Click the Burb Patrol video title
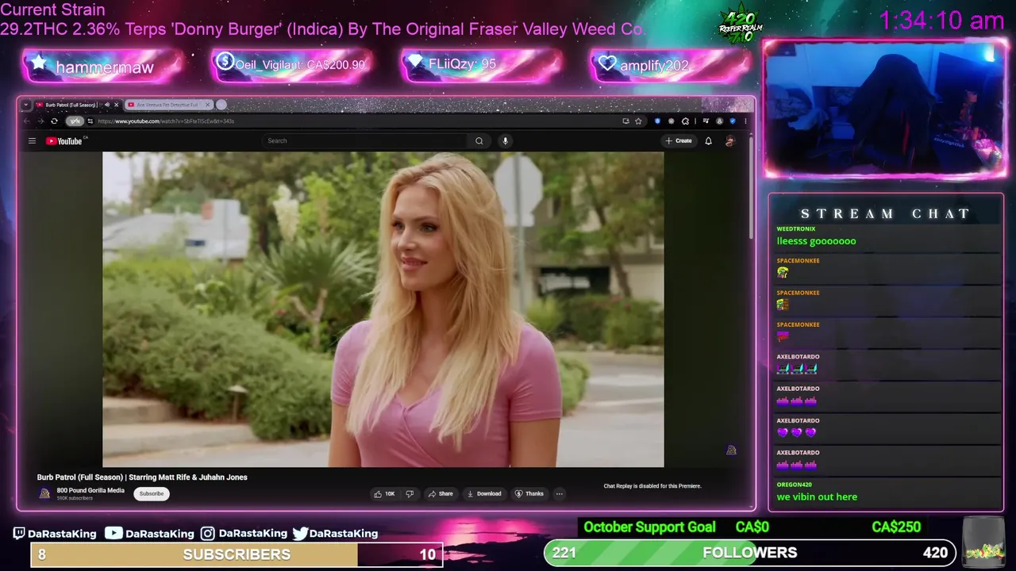This screenshot has height=571, width=1016. (142, 477)
